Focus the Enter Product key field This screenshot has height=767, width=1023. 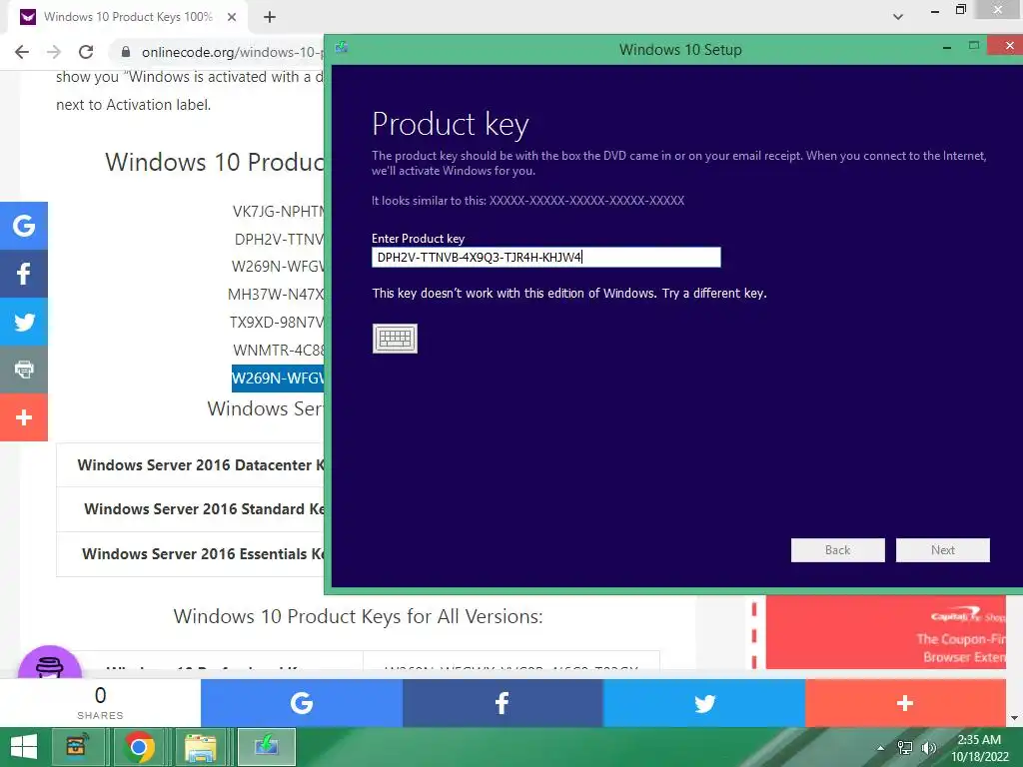pos(546,257)
